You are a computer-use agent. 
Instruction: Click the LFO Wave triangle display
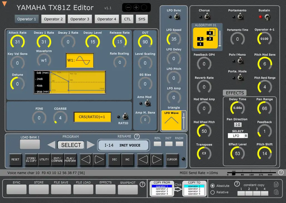click(x=171, y=120)
